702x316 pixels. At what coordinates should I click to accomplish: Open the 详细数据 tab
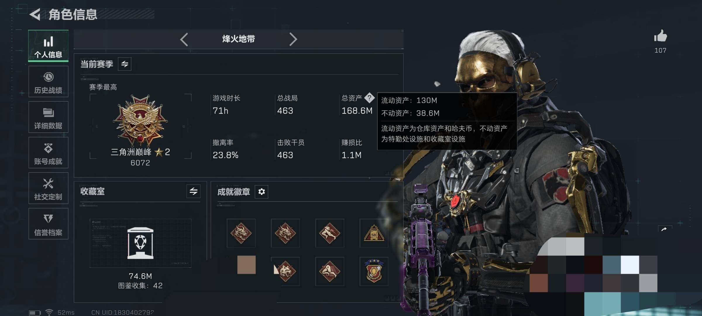(x=48, y=117)
